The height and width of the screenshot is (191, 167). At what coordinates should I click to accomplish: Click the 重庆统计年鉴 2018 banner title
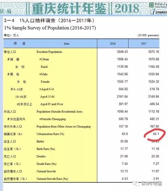click(x=85, y=8)
